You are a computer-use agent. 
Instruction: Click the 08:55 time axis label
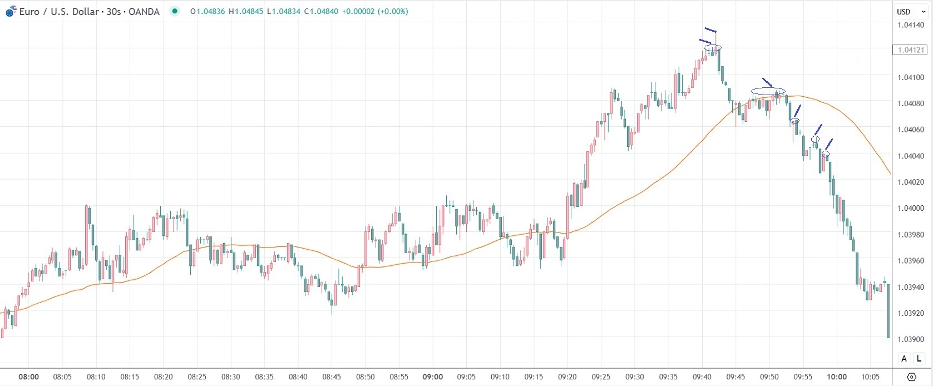click(399, 377)
